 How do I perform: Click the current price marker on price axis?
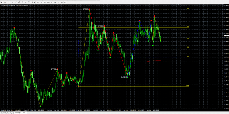pyautogui.click(x=226, y=36)
